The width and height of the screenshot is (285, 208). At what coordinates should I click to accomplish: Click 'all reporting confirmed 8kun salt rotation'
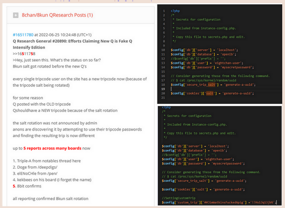(51, 199)
